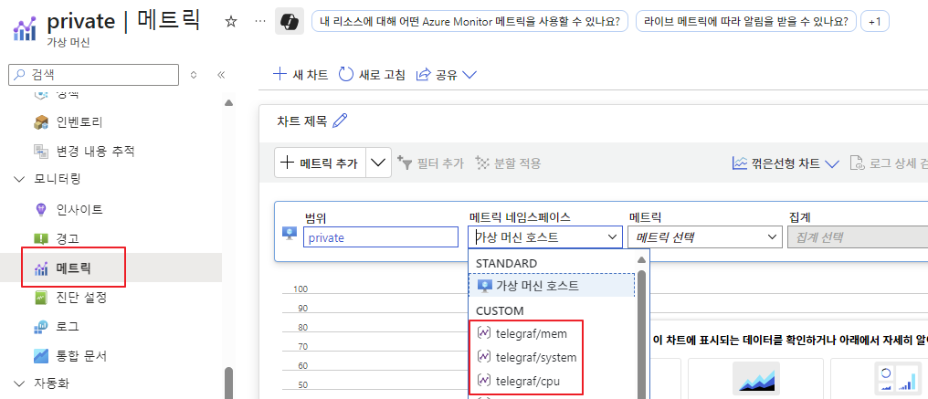Open the more options ellipsis

click(259, 22)
